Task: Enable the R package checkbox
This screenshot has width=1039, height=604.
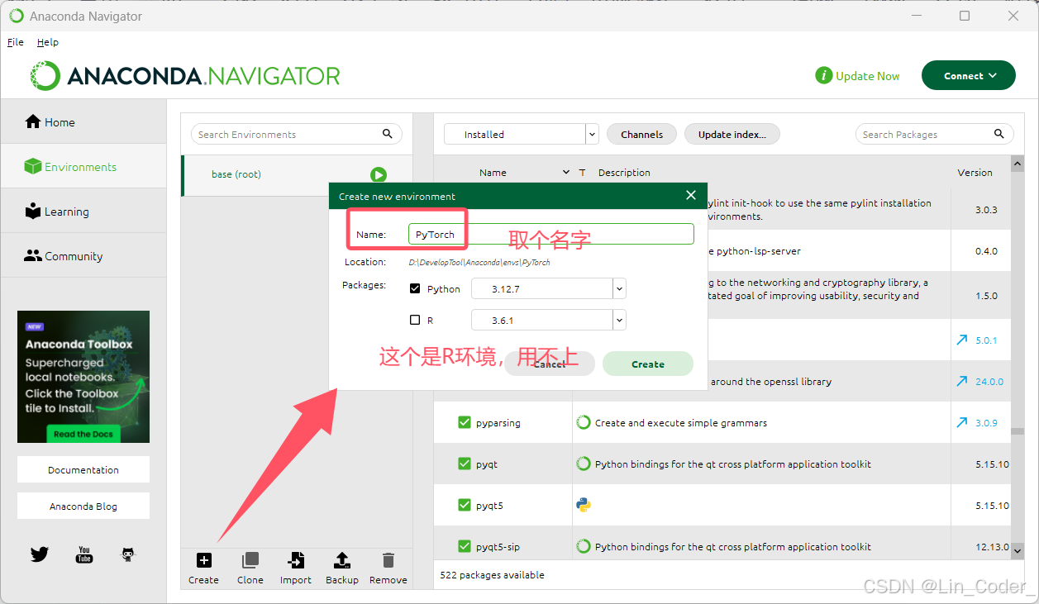Action: (x=415, y=320)
